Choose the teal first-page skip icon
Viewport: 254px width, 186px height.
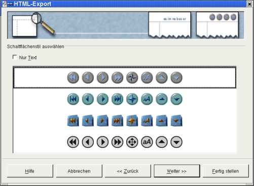pos(73,99)
